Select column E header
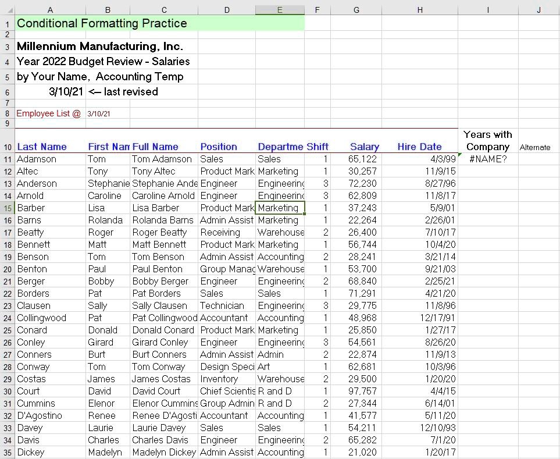This screenshot has height=459, width=560. tap(280, 10)
